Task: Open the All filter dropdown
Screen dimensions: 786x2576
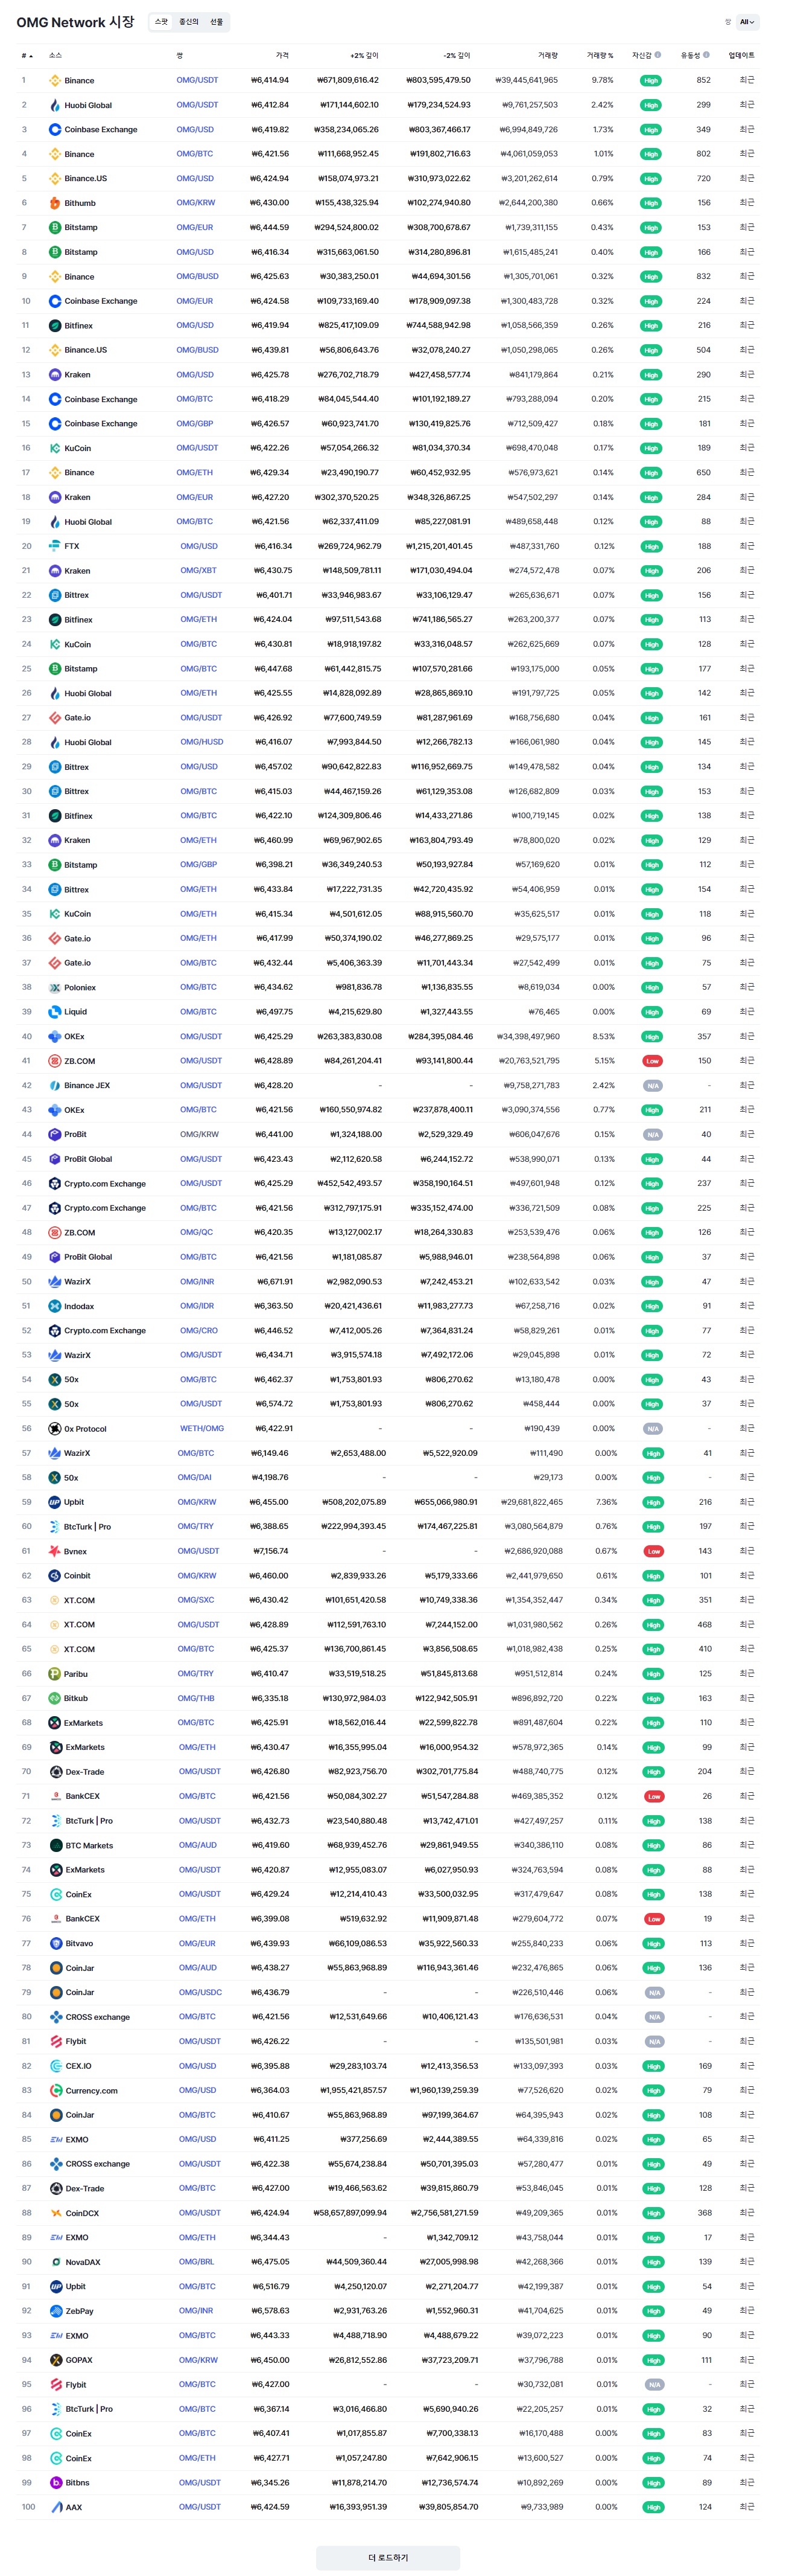Action: click(748, 22)
